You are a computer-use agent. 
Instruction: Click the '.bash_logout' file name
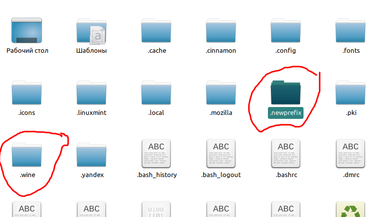221,175
